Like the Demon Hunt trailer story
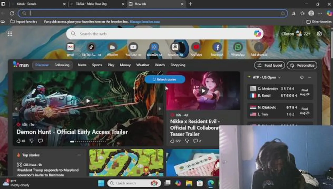 (x=18, y=141)
